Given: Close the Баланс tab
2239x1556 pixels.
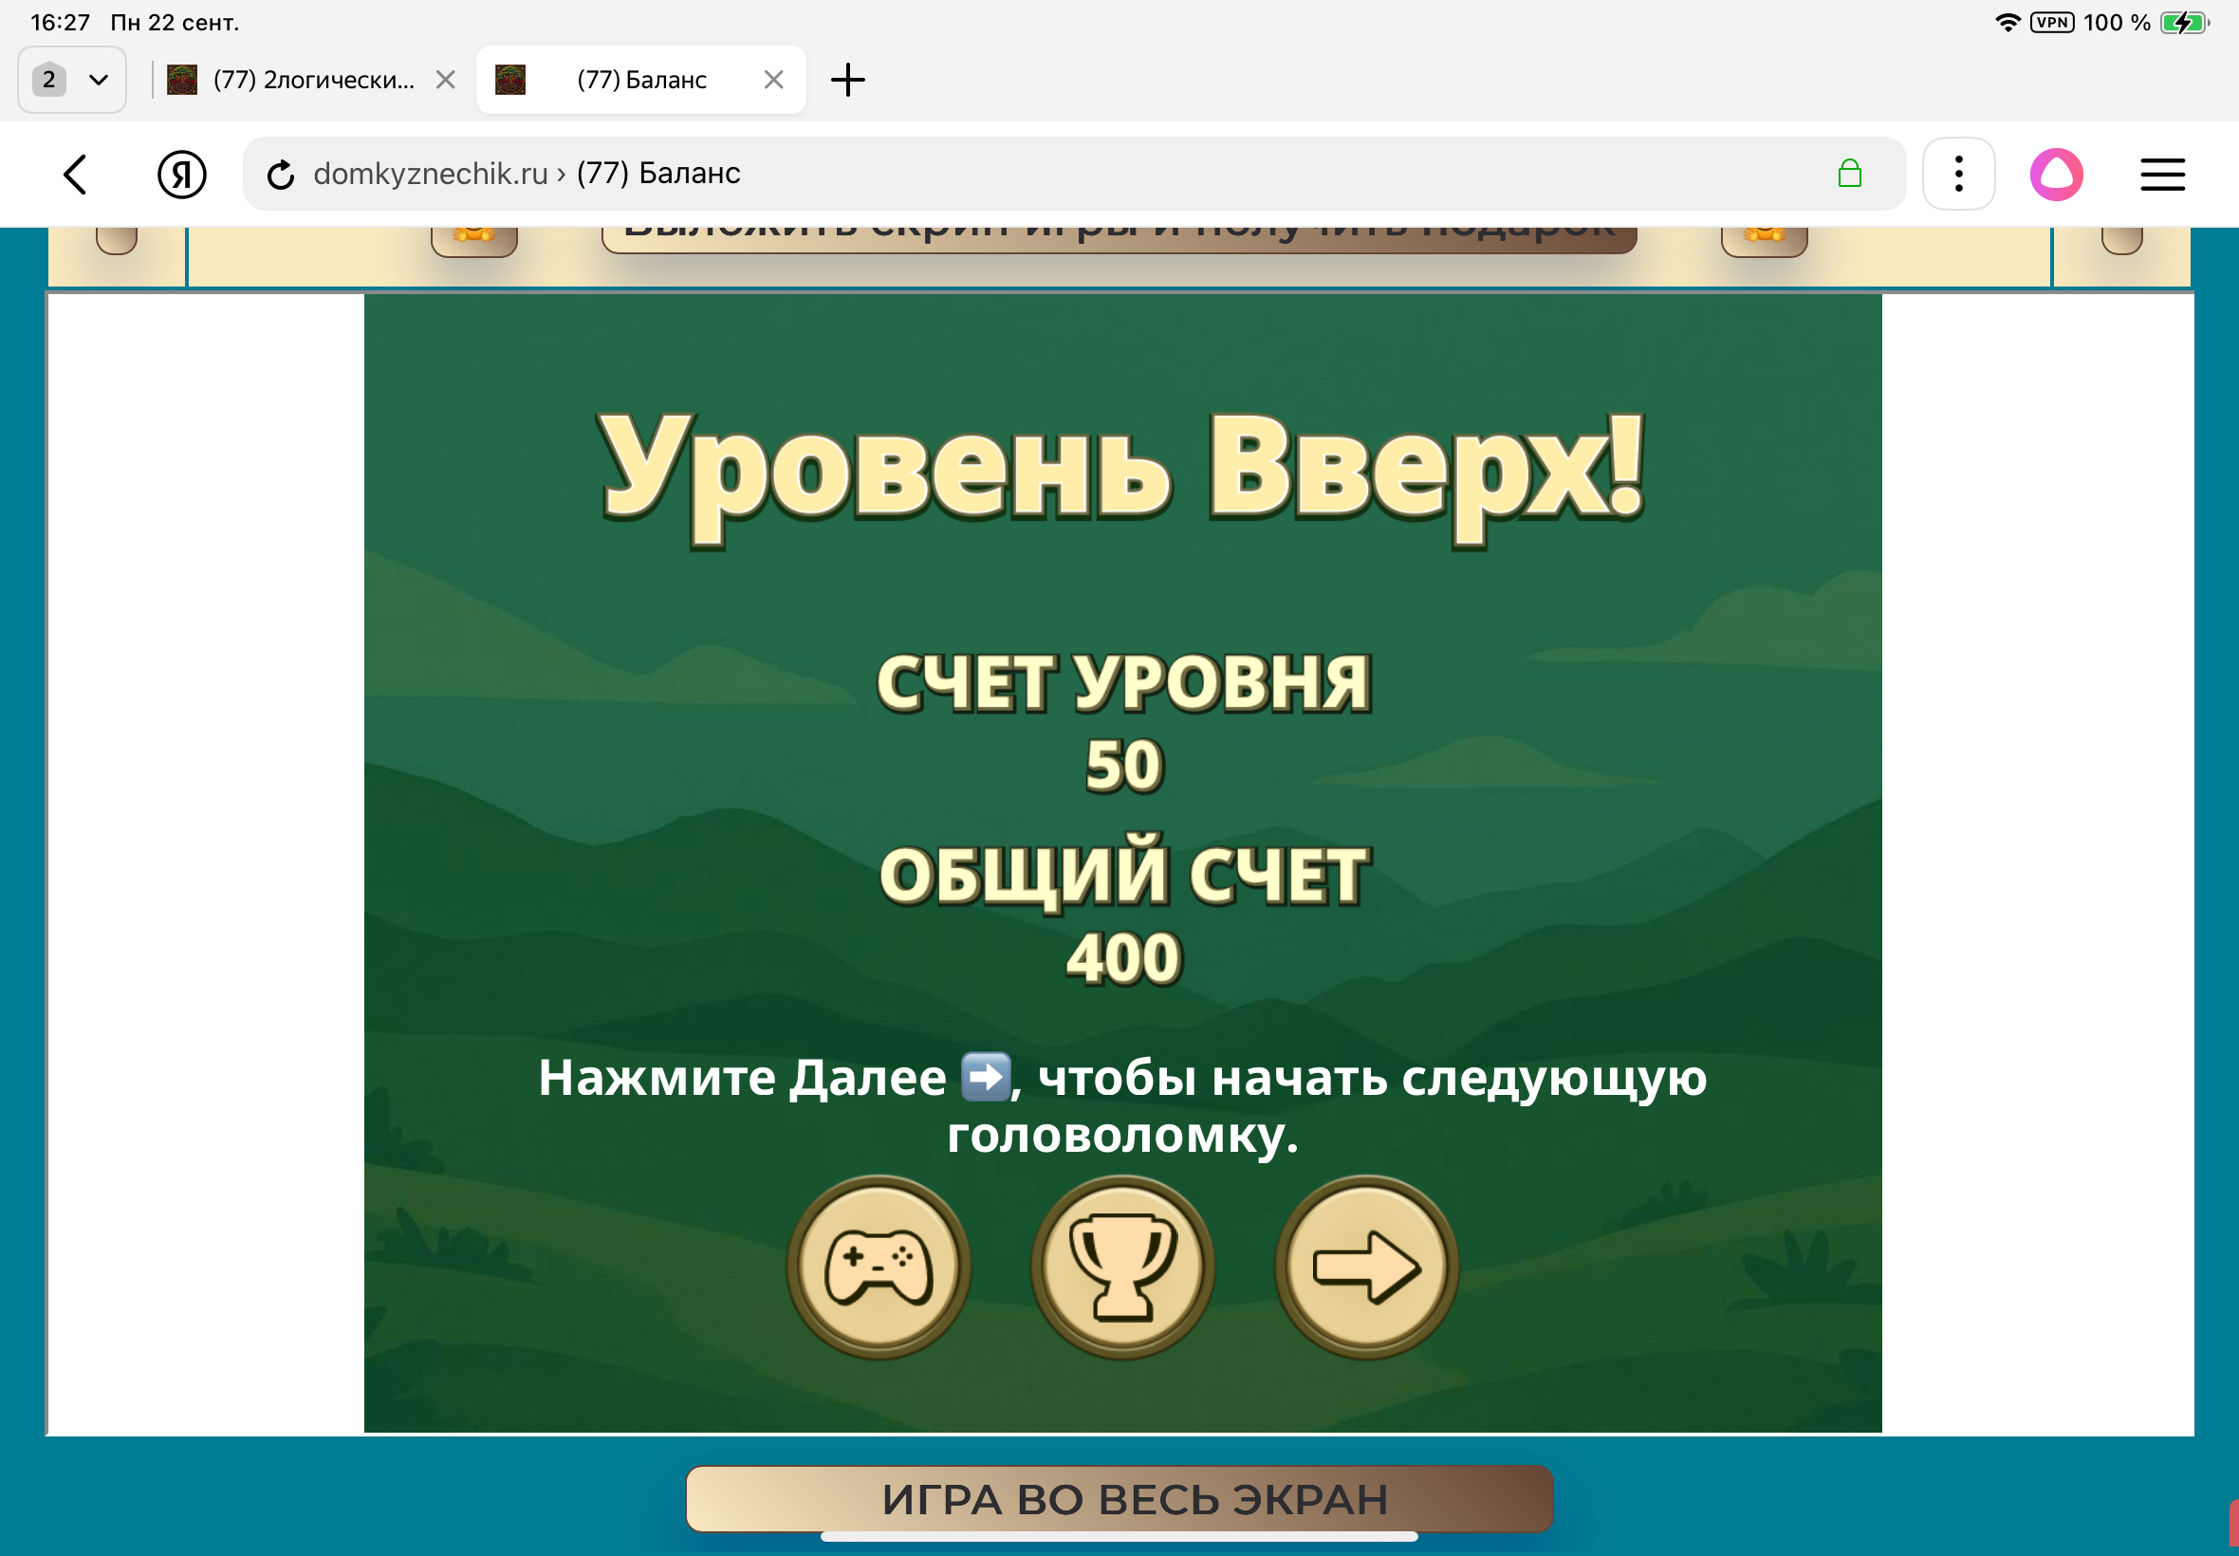Looking at the screenshot, I should (773, 80).
